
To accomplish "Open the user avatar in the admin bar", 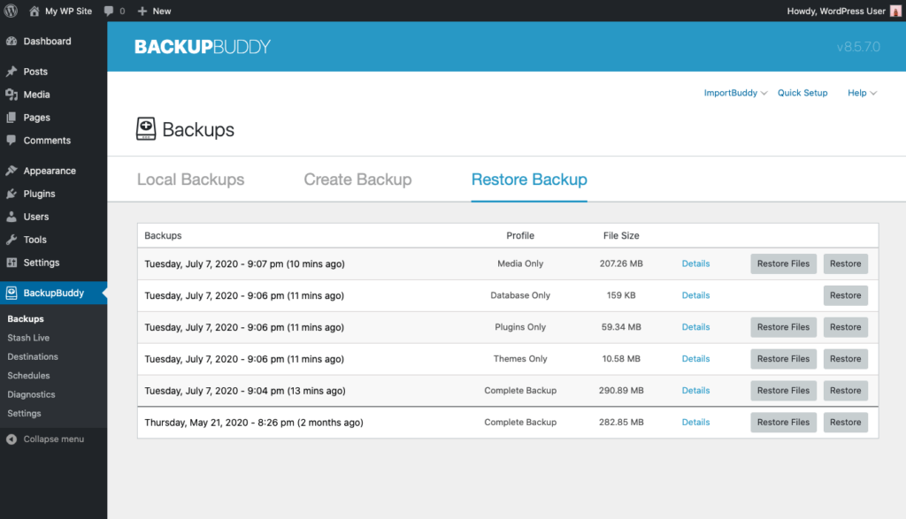I will [895, 11].
